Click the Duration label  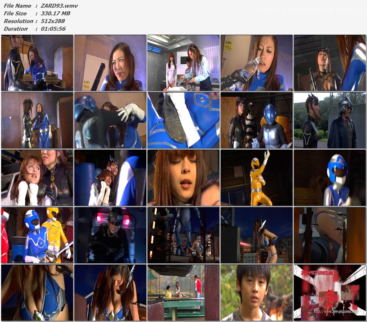click(x=16, y=29)
